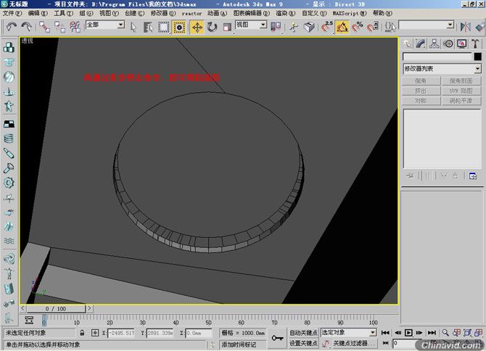The image size is (486, 351).
Task: Open the MAXScript menu
Action: (350, 13)
